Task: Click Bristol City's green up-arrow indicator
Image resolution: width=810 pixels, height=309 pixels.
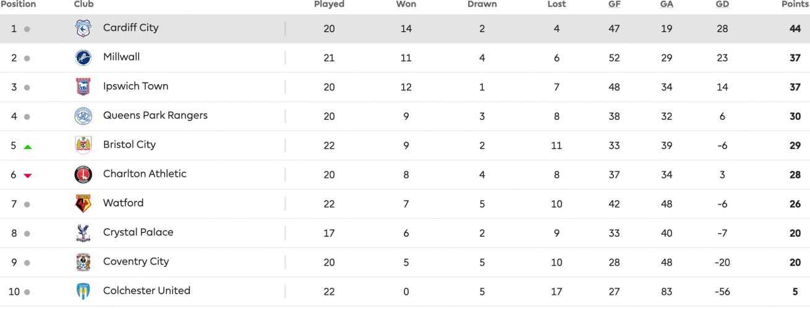Action: pos(27,146)
